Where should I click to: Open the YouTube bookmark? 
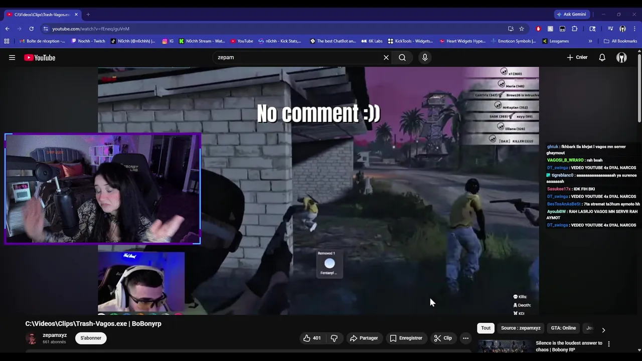tap(242, 41)
